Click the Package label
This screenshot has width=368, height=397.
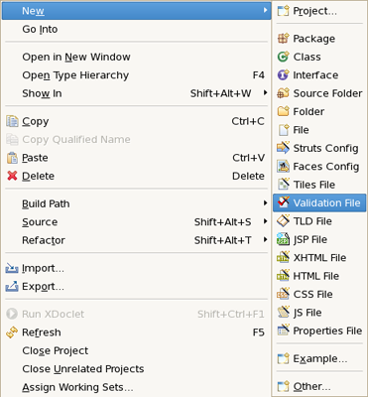tap(314, 39)
